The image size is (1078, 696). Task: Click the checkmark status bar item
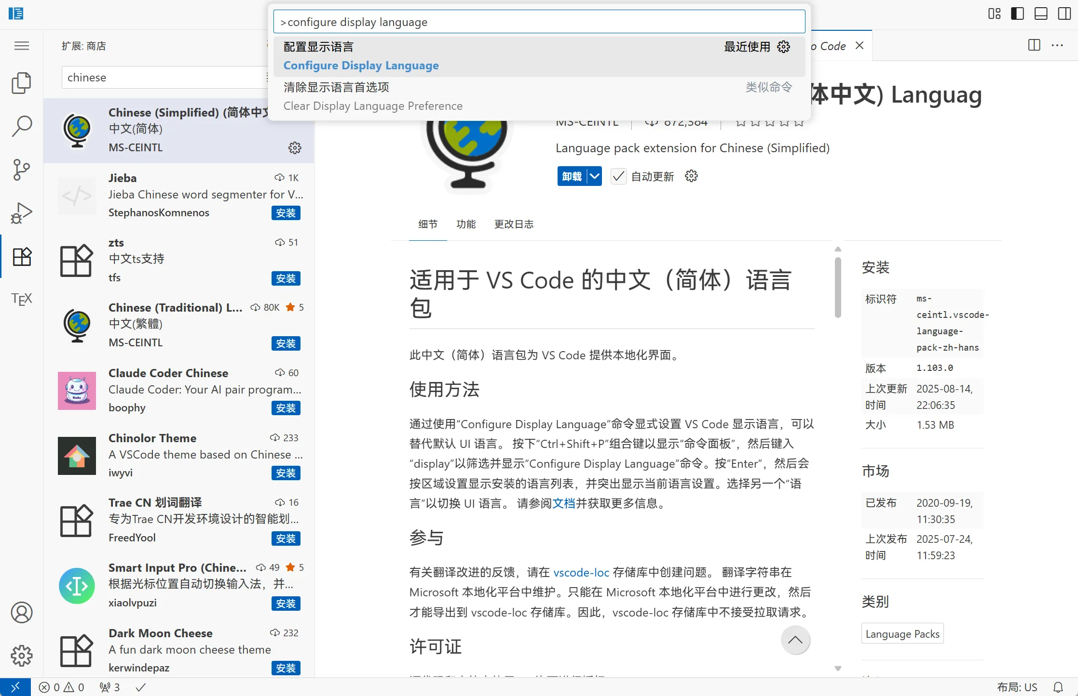tap(140, 687)
